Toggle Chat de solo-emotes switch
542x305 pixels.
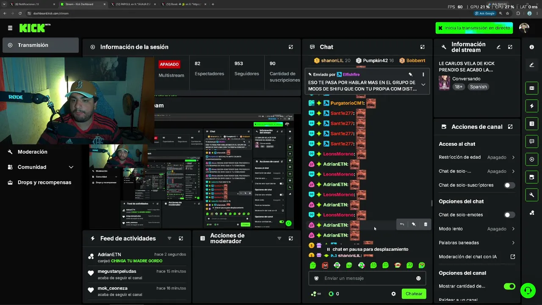coord(509,215)
